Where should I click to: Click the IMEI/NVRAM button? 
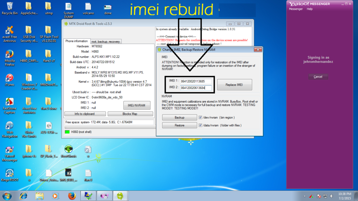click(137, 105)
